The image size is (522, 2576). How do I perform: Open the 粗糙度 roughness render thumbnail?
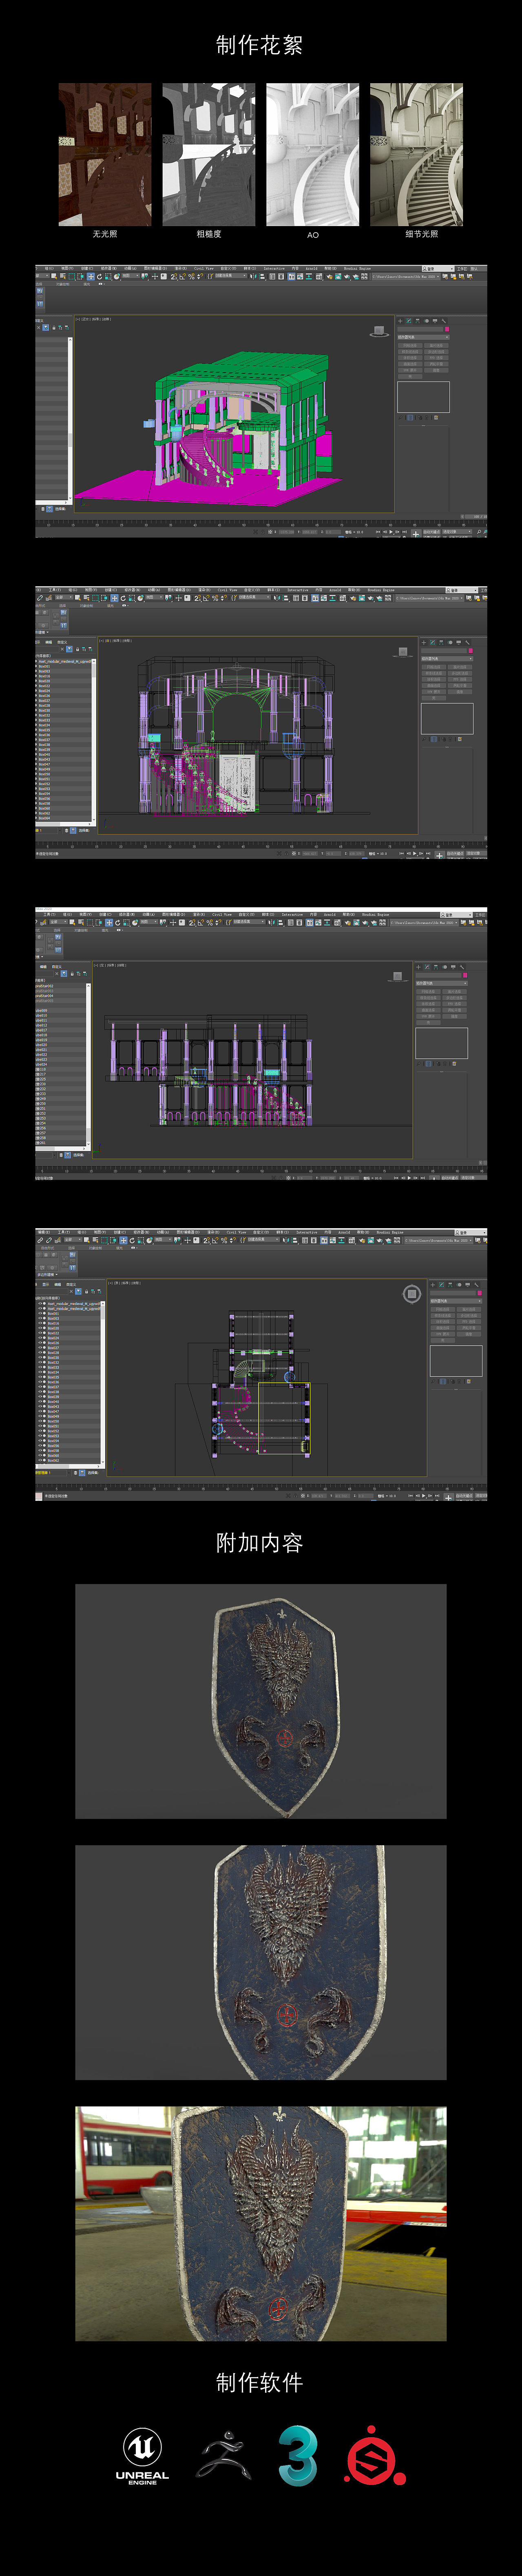point(209,154)
